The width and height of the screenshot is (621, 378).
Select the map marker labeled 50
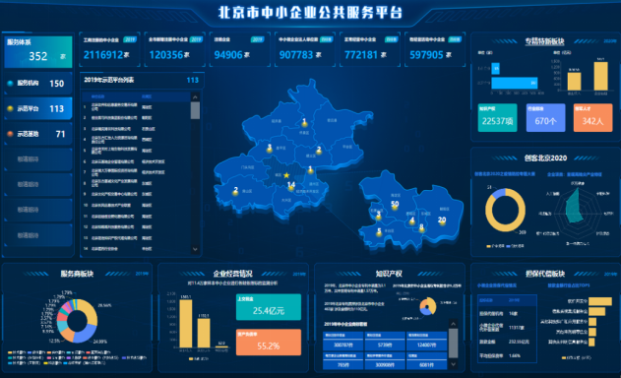[x=395, y=206]
